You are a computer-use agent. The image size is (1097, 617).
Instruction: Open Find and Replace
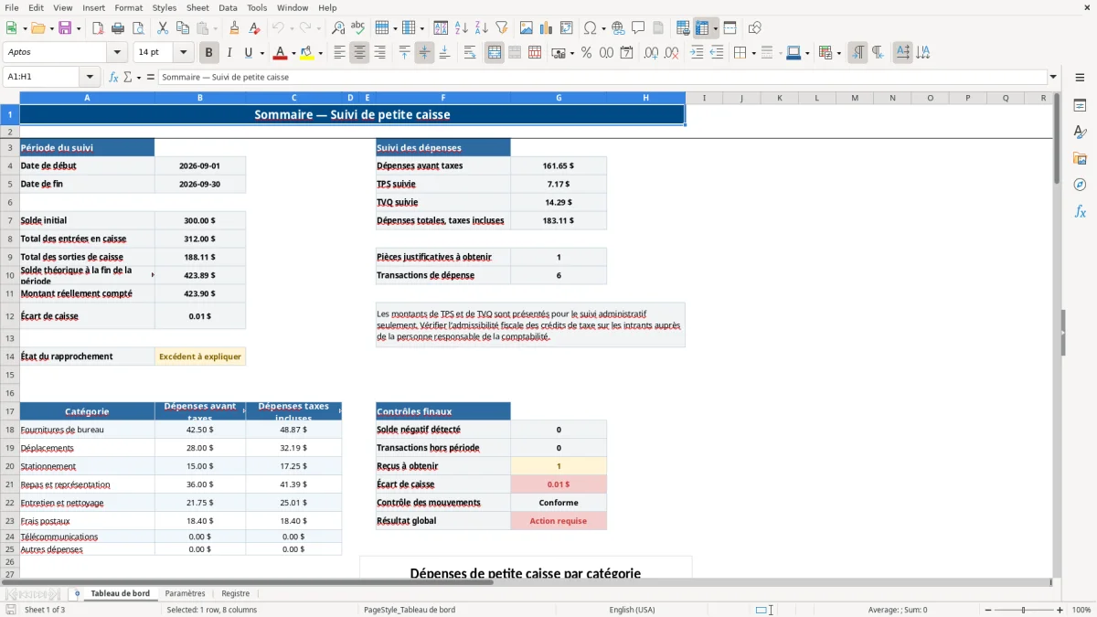point(338,28)
